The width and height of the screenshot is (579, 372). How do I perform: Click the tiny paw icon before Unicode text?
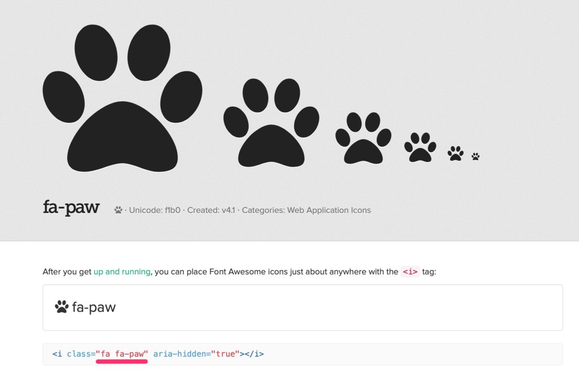point(118,210)
